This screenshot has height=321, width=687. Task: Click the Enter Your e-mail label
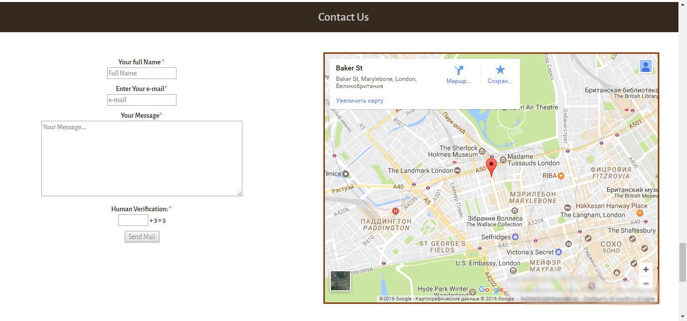click(x=140, y=89)
